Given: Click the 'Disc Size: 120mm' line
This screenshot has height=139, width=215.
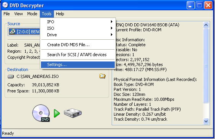Looking at the screenshot, I should pyautogui.click(x=129, y=94).
